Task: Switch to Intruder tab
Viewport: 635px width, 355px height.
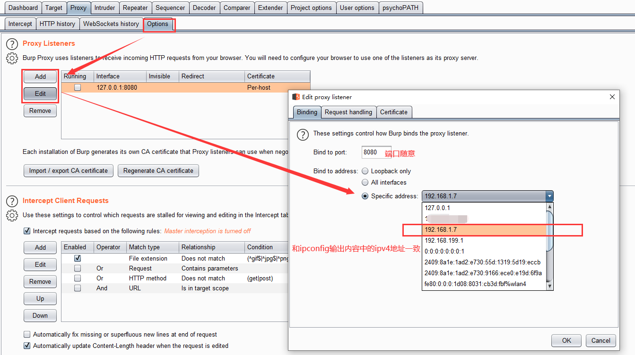Action: (104, 8)
